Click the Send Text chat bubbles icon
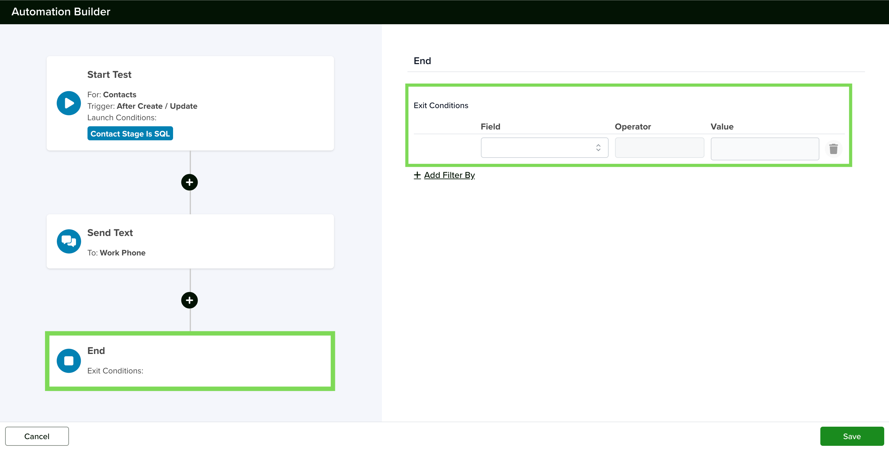The width and height of the screenshot is (889, 449). [69, 241]
